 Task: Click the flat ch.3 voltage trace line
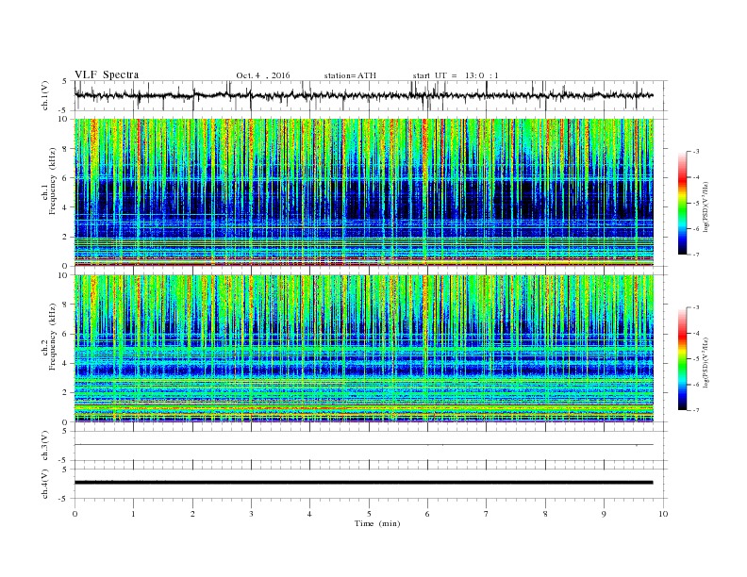pos(363,445)
